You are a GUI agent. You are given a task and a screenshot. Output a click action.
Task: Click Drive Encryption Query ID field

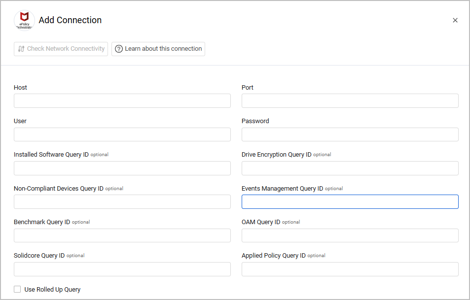tap(350, 168)
